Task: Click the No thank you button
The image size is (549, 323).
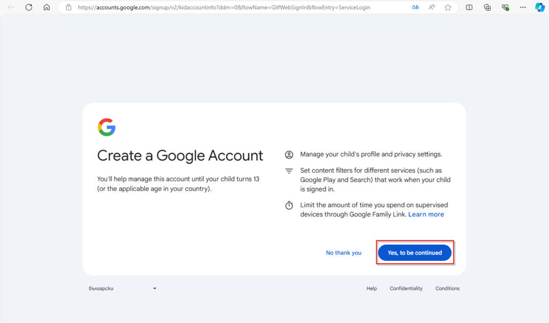Action: 344,253
